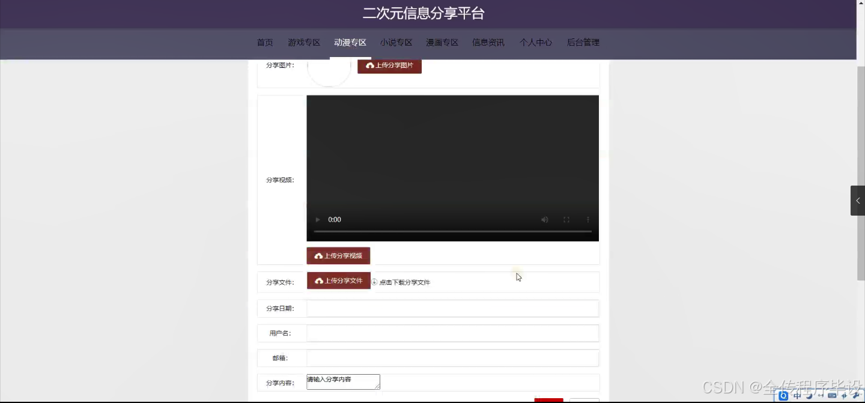
Task: Click the cloud icon on 上传分享文件 button
Action: point(319,281)
